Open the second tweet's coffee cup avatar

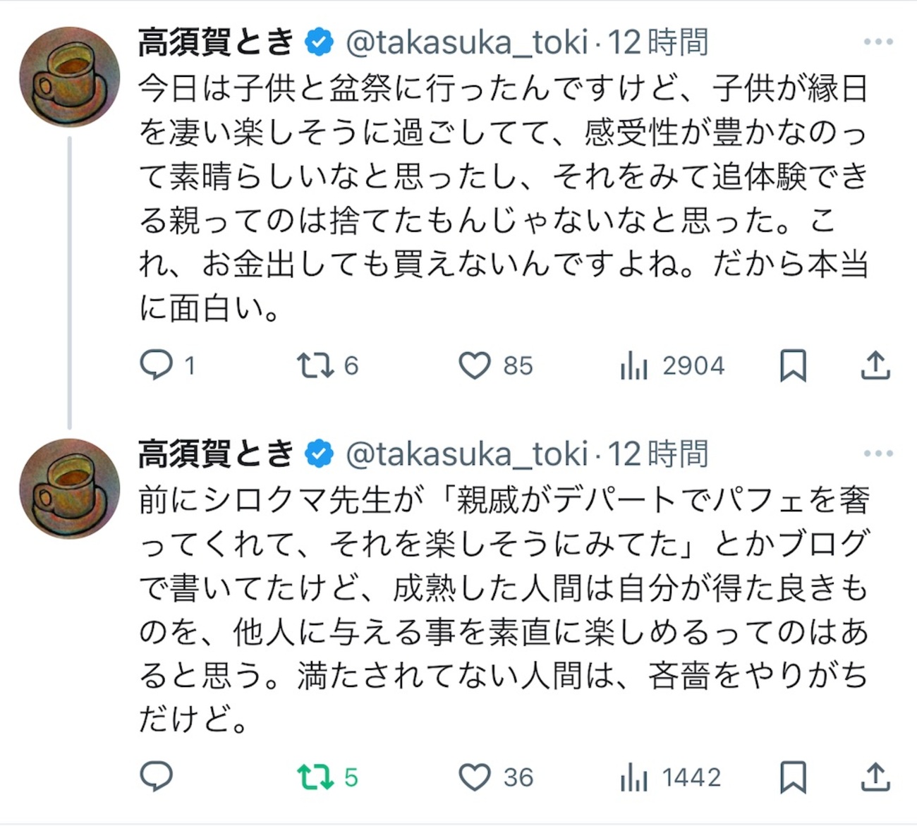[69, 489]
